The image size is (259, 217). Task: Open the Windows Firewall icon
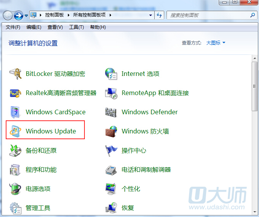coord(111,131)
